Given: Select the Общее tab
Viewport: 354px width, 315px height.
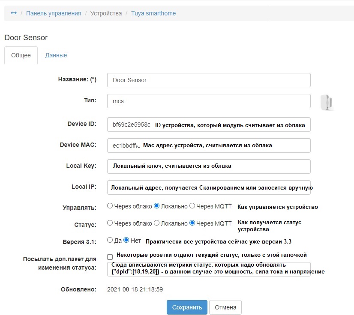Looking at the screenshot, I should click(21, 55).
